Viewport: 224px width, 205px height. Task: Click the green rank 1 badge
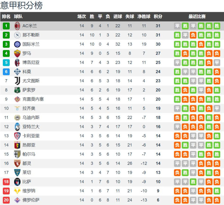click(6, 26)
